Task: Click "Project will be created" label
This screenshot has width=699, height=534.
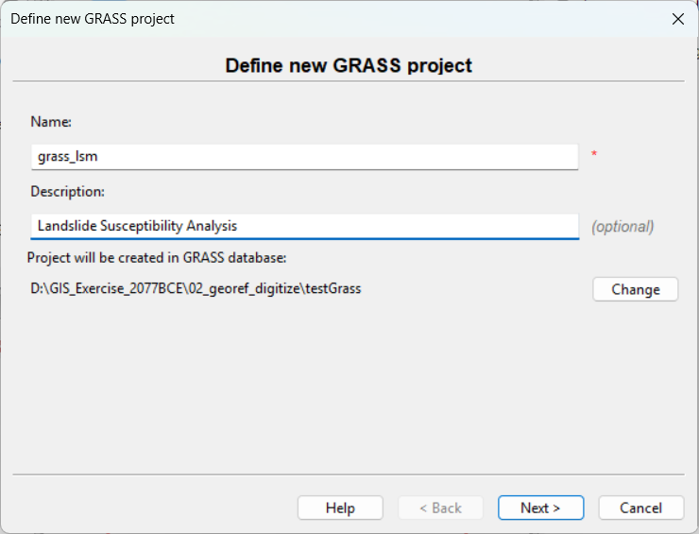Action: click(x=157, y=257)
